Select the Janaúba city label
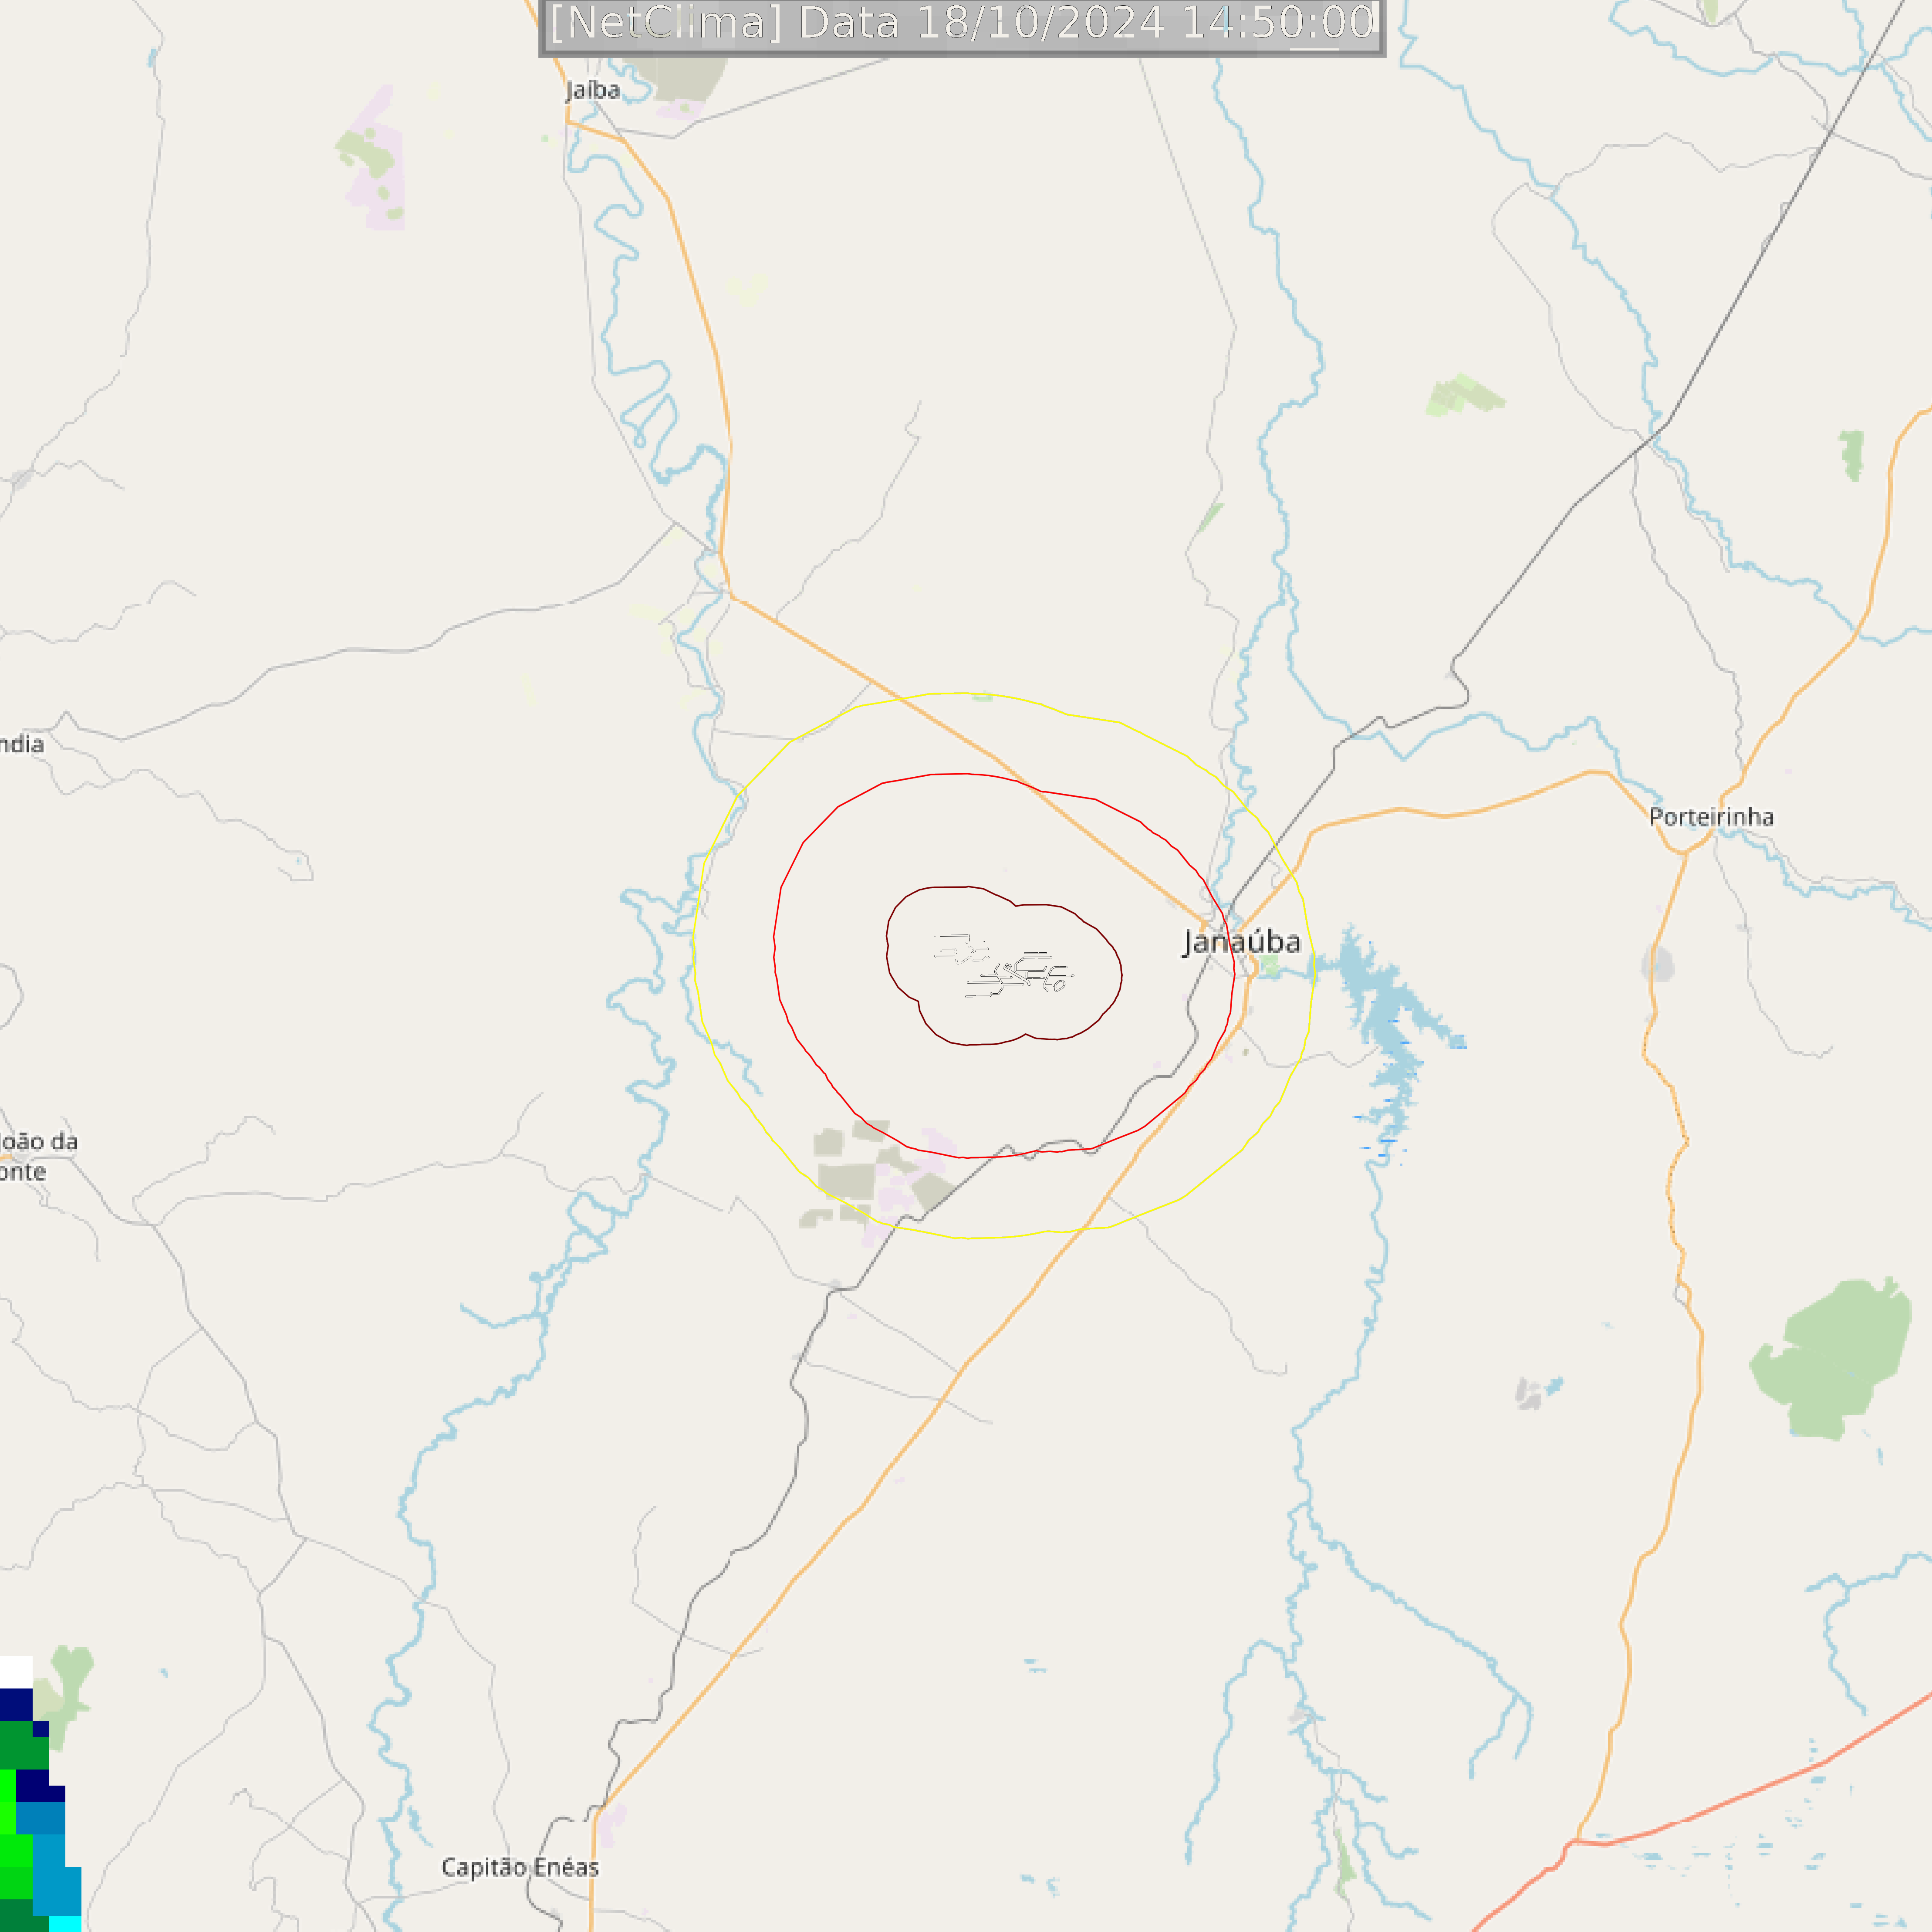The image size is (1932, 1932). pos(1241,942)
